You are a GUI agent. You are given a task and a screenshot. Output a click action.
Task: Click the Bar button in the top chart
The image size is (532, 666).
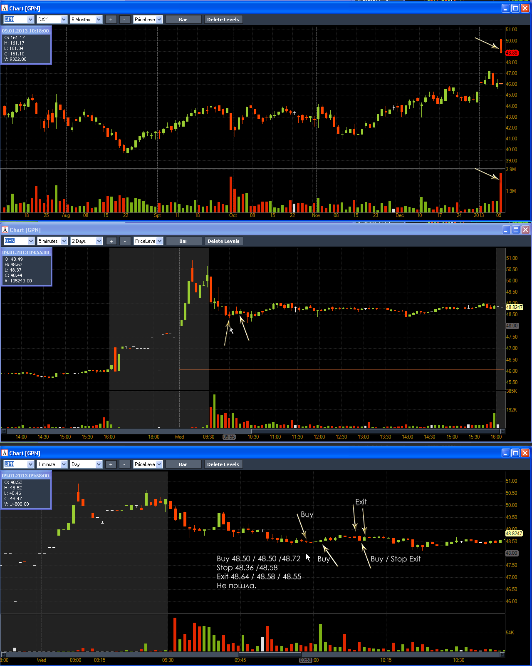tap(183, 20)
